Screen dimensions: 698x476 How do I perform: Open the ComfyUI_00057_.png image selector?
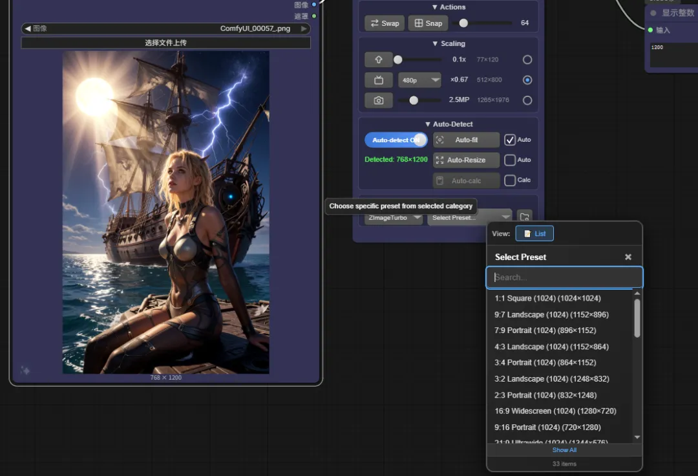coord(165,28)
